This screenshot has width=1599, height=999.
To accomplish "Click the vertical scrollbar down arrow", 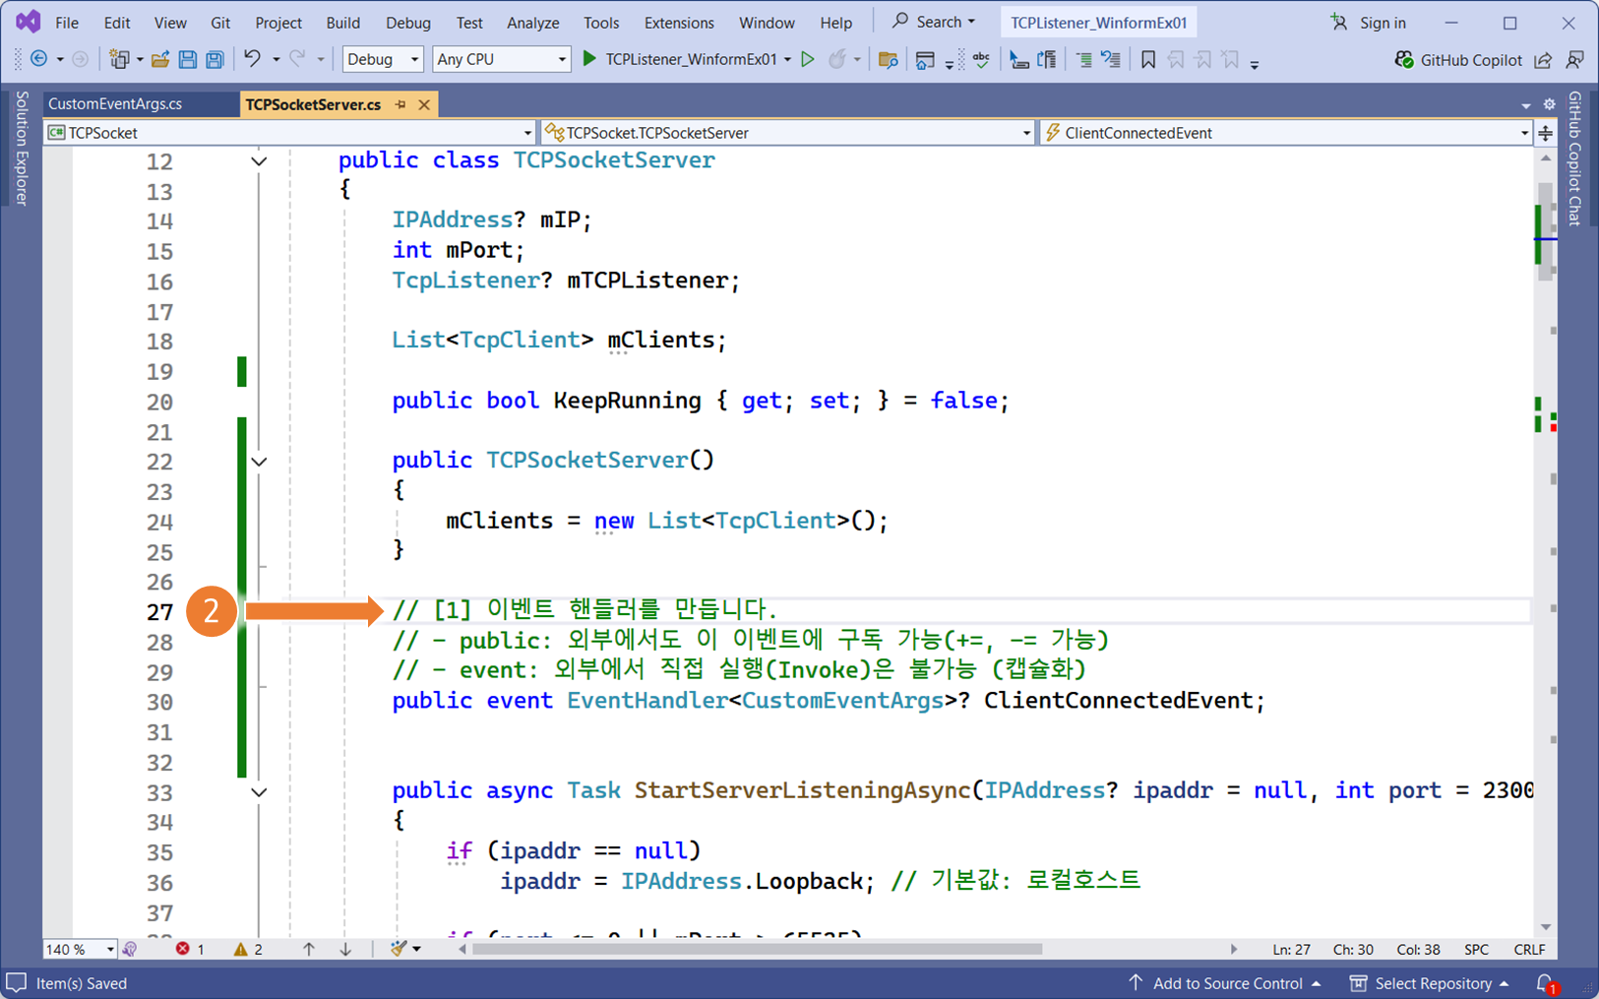I will [1546, 927].
